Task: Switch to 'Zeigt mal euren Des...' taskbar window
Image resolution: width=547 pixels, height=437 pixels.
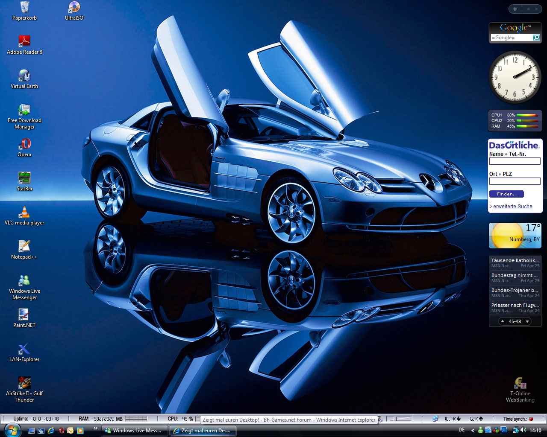Action: 203,431
